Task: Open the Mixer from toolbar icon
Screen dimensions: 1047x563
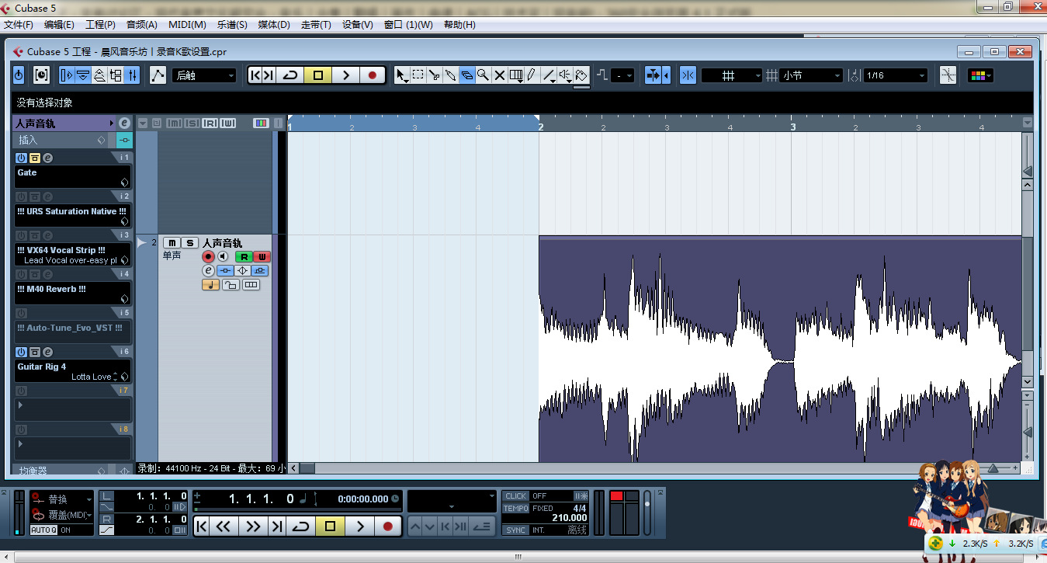Action: click(132, 75)
